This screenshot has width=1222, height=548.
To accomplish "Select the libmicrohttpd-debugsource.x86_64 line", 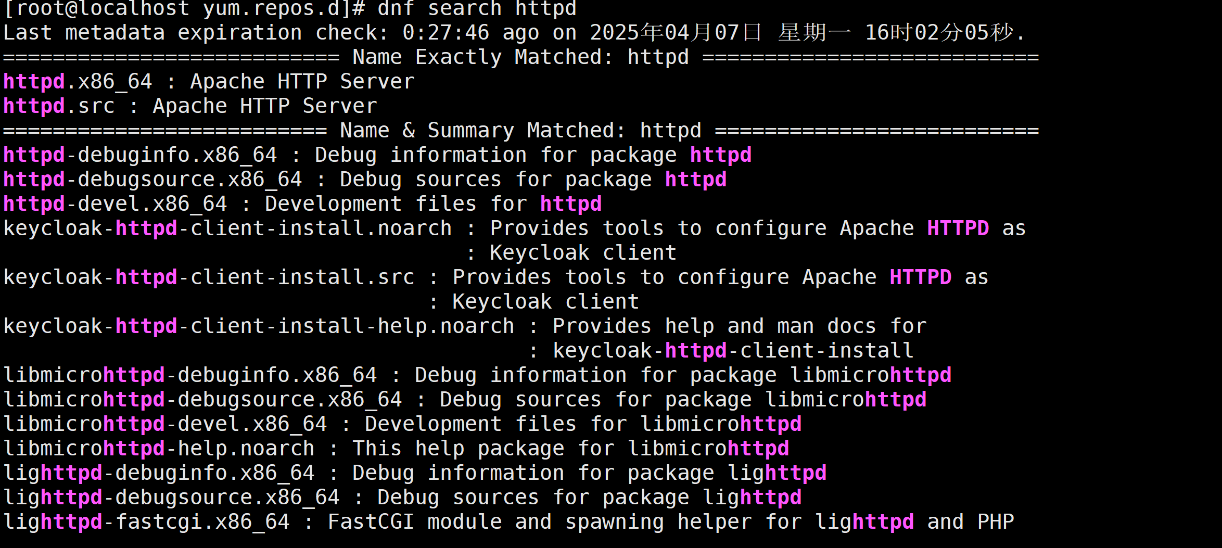I will coord(465,400).
